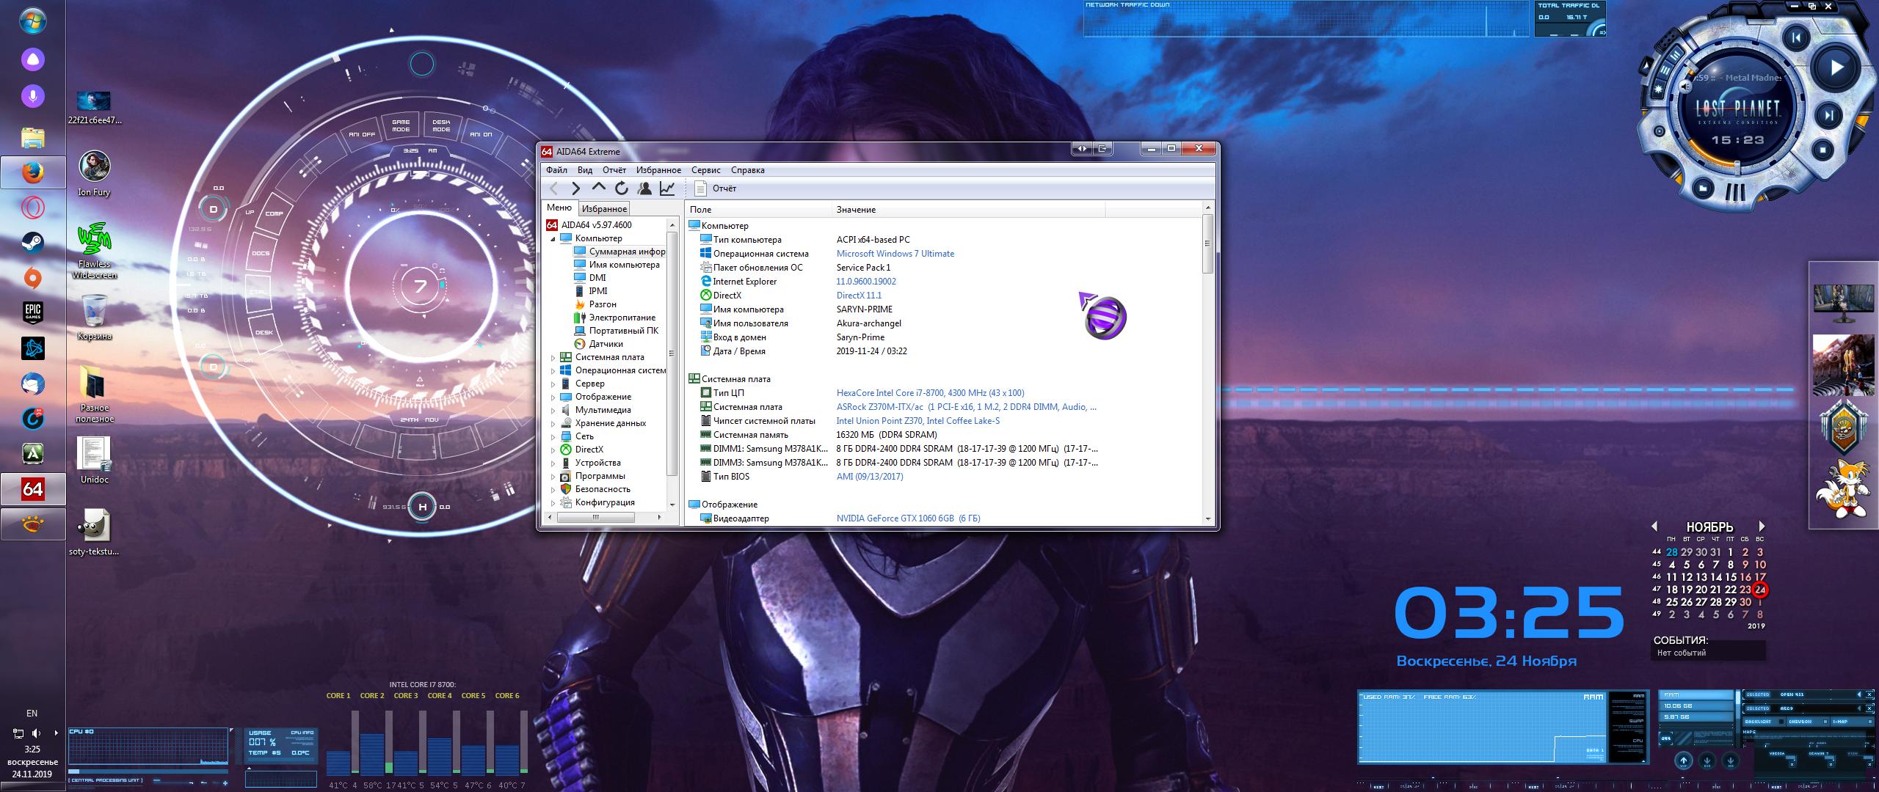This screenshot has width=1879, height=792.
Task: Expand the Отображение tree node
Action: click(553, 397)
